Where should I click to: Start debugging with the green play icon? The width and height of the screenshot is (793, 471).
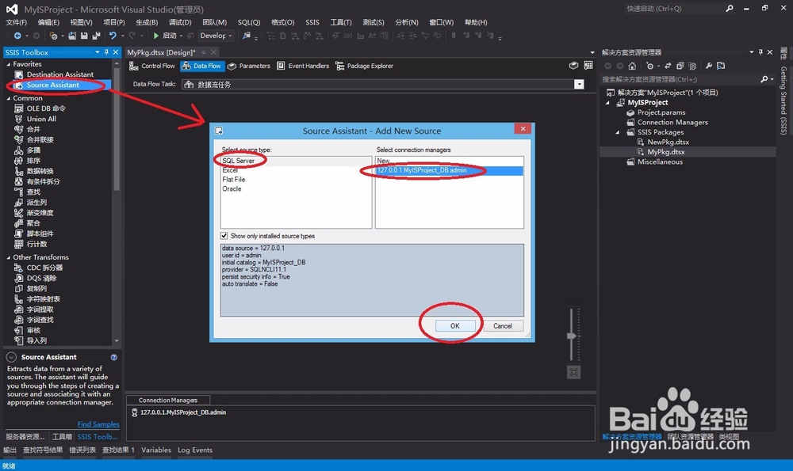pos(156,36)
